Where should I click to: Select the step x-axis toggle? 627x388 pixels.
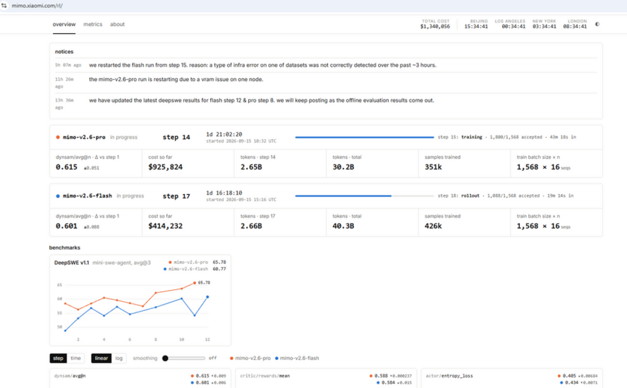point(58,358)
